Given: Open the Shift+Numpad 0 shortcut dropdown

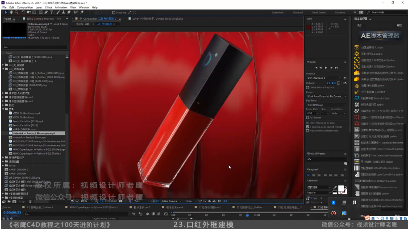Looking at the screenshot, I should point(324,78).
